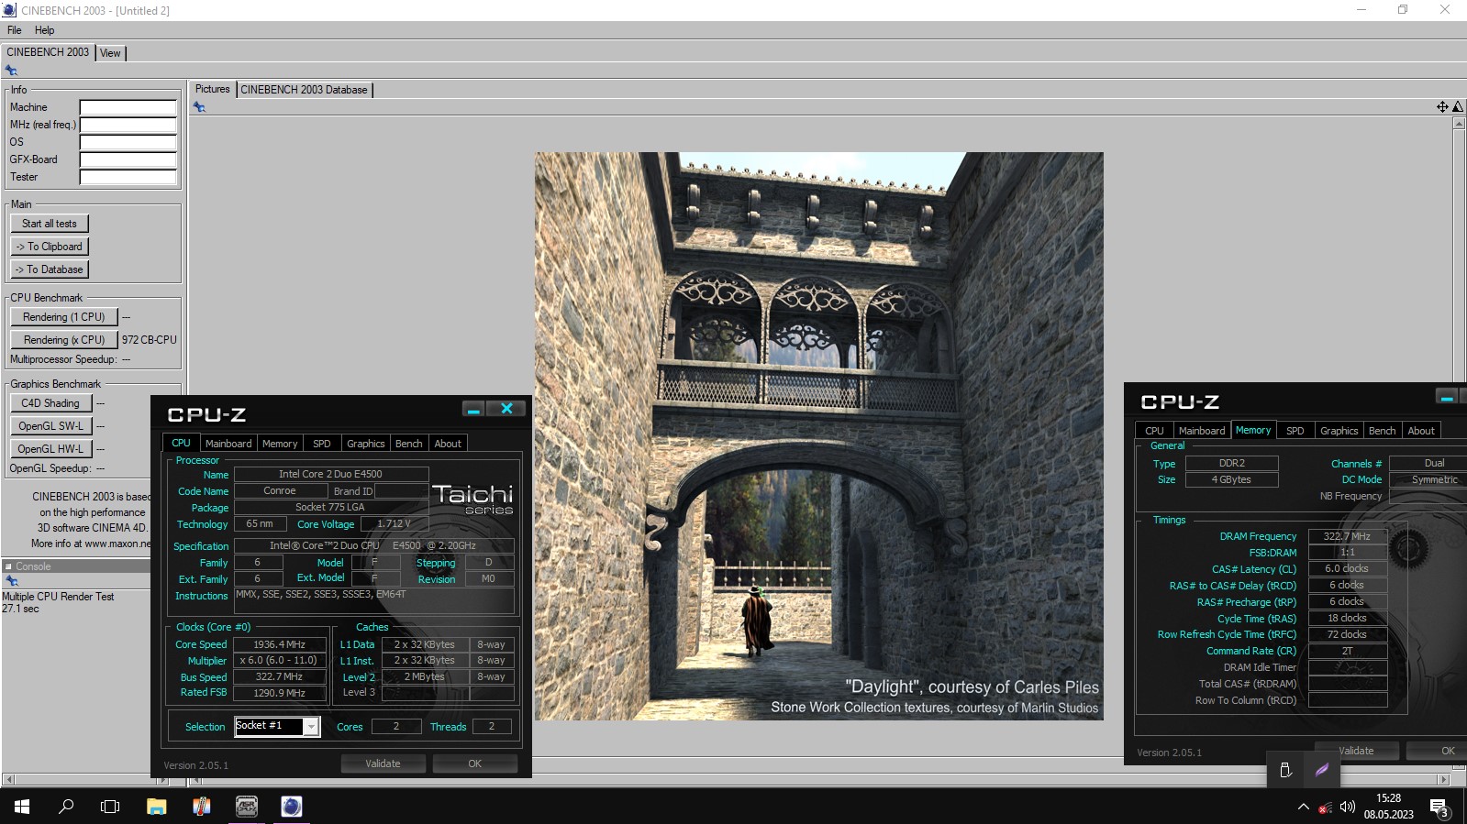The image size is (1467, 824).
Task: Click the GFX-Board input field
Action: coord(128,159)
